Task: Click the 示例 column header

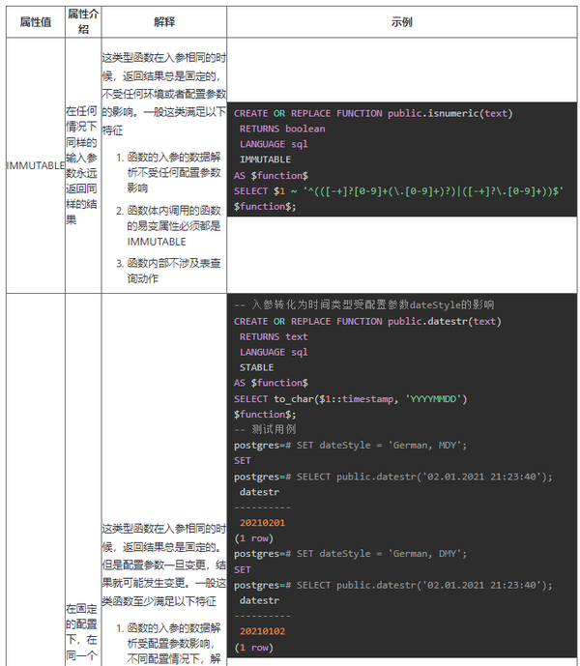Action: click(401, 21)
